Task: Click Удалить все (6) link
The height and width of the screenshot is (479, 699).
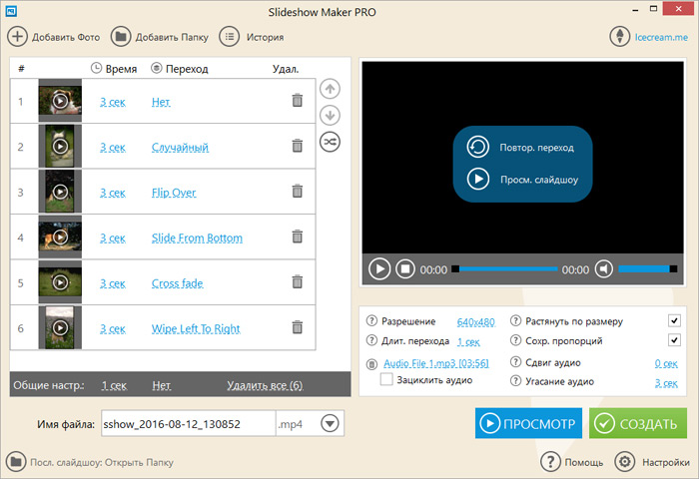Action: pos(264,385)
